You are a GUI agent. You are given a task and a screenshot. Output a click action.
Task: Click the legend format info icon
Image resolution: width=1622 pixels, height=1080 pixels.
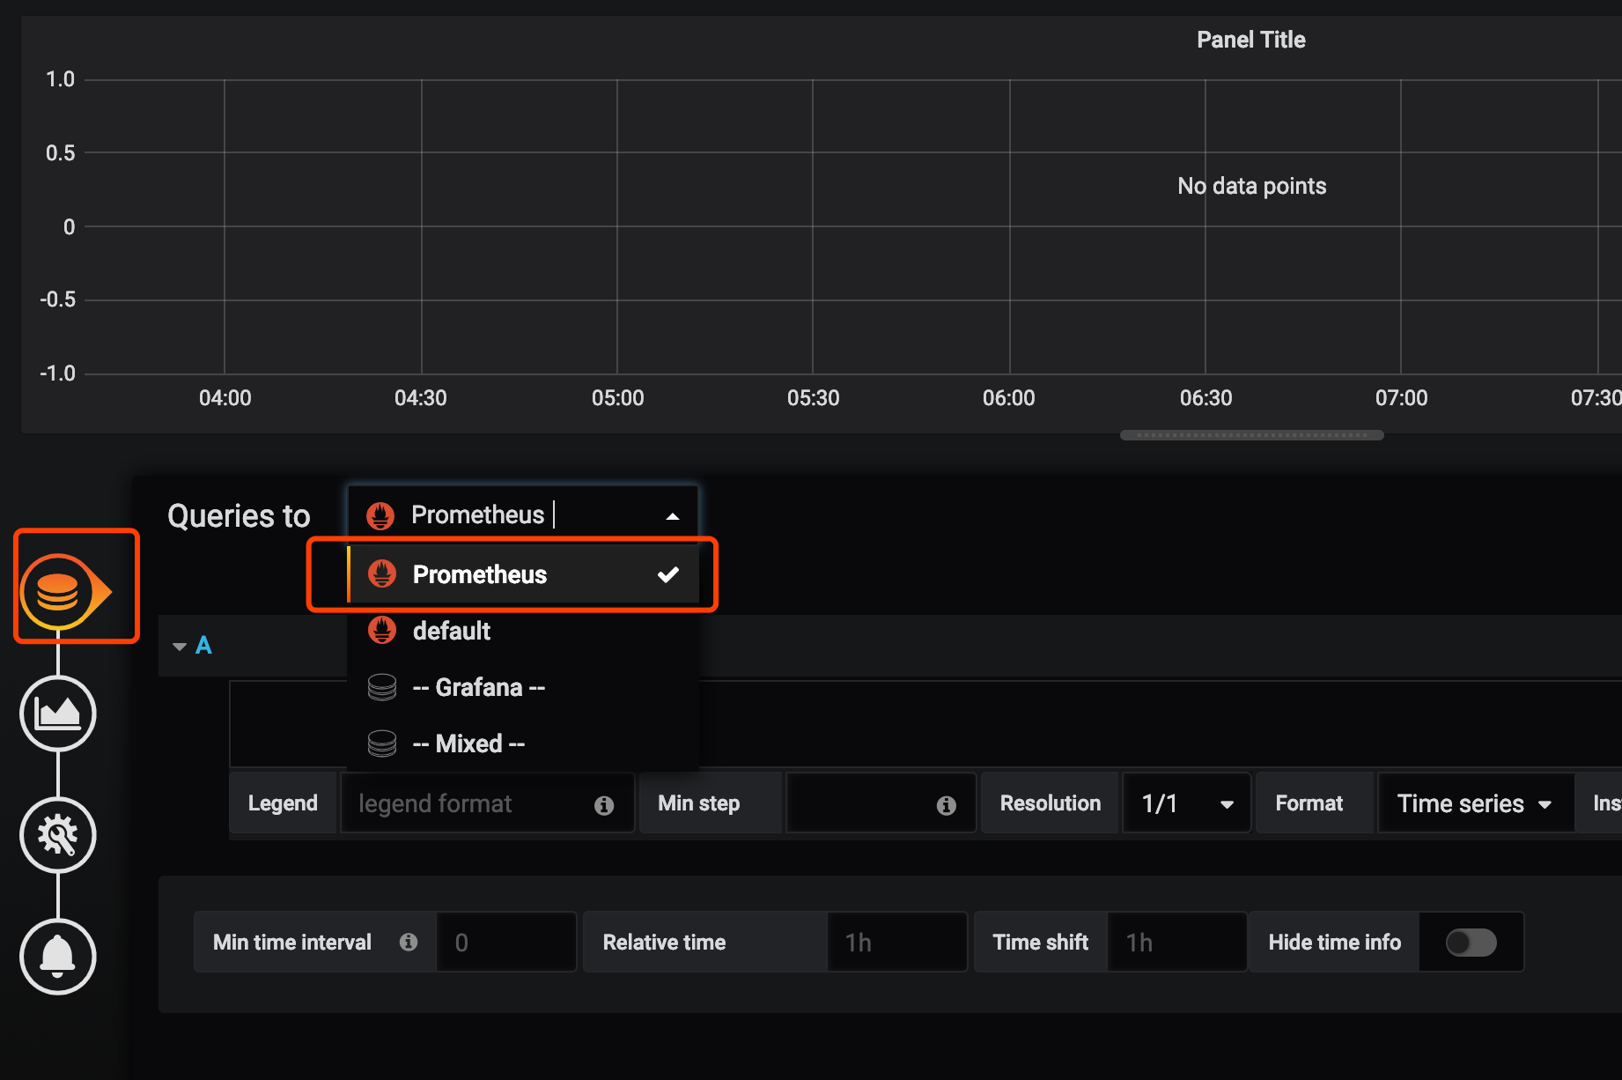[x=604, y=805]
